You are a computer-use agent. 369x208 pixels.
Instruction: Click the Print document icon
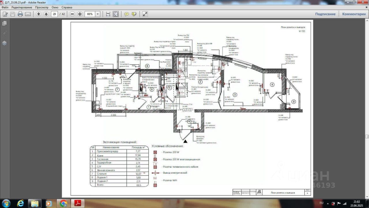pos(20,14)
